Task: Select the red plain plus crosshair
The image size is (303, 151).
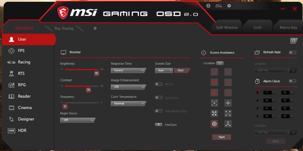Action: [228, 72]
